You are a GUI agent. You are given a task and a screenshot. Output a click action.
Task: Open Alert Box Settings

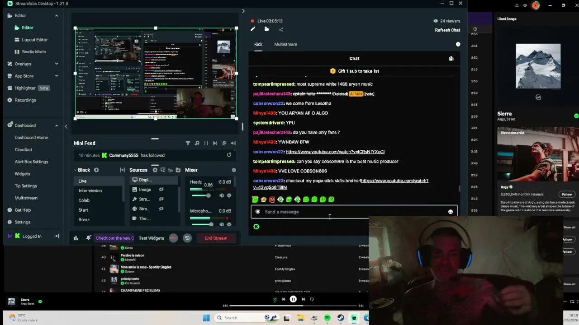point(31,162)
